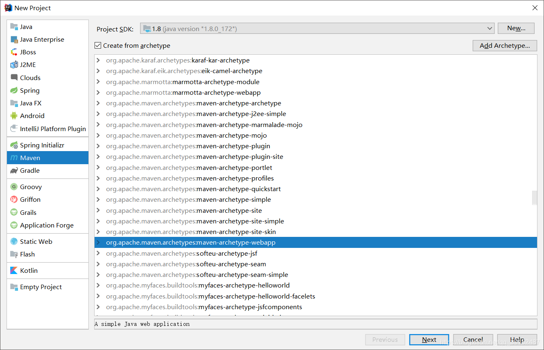Choose Gradle project type label
The width and height of the screenshot is (544, 350).
coord(30,170)
